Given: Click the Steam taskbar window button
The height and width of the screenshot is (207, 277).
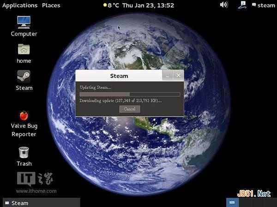Looking at the screenshot, I should tap(41, 203).
